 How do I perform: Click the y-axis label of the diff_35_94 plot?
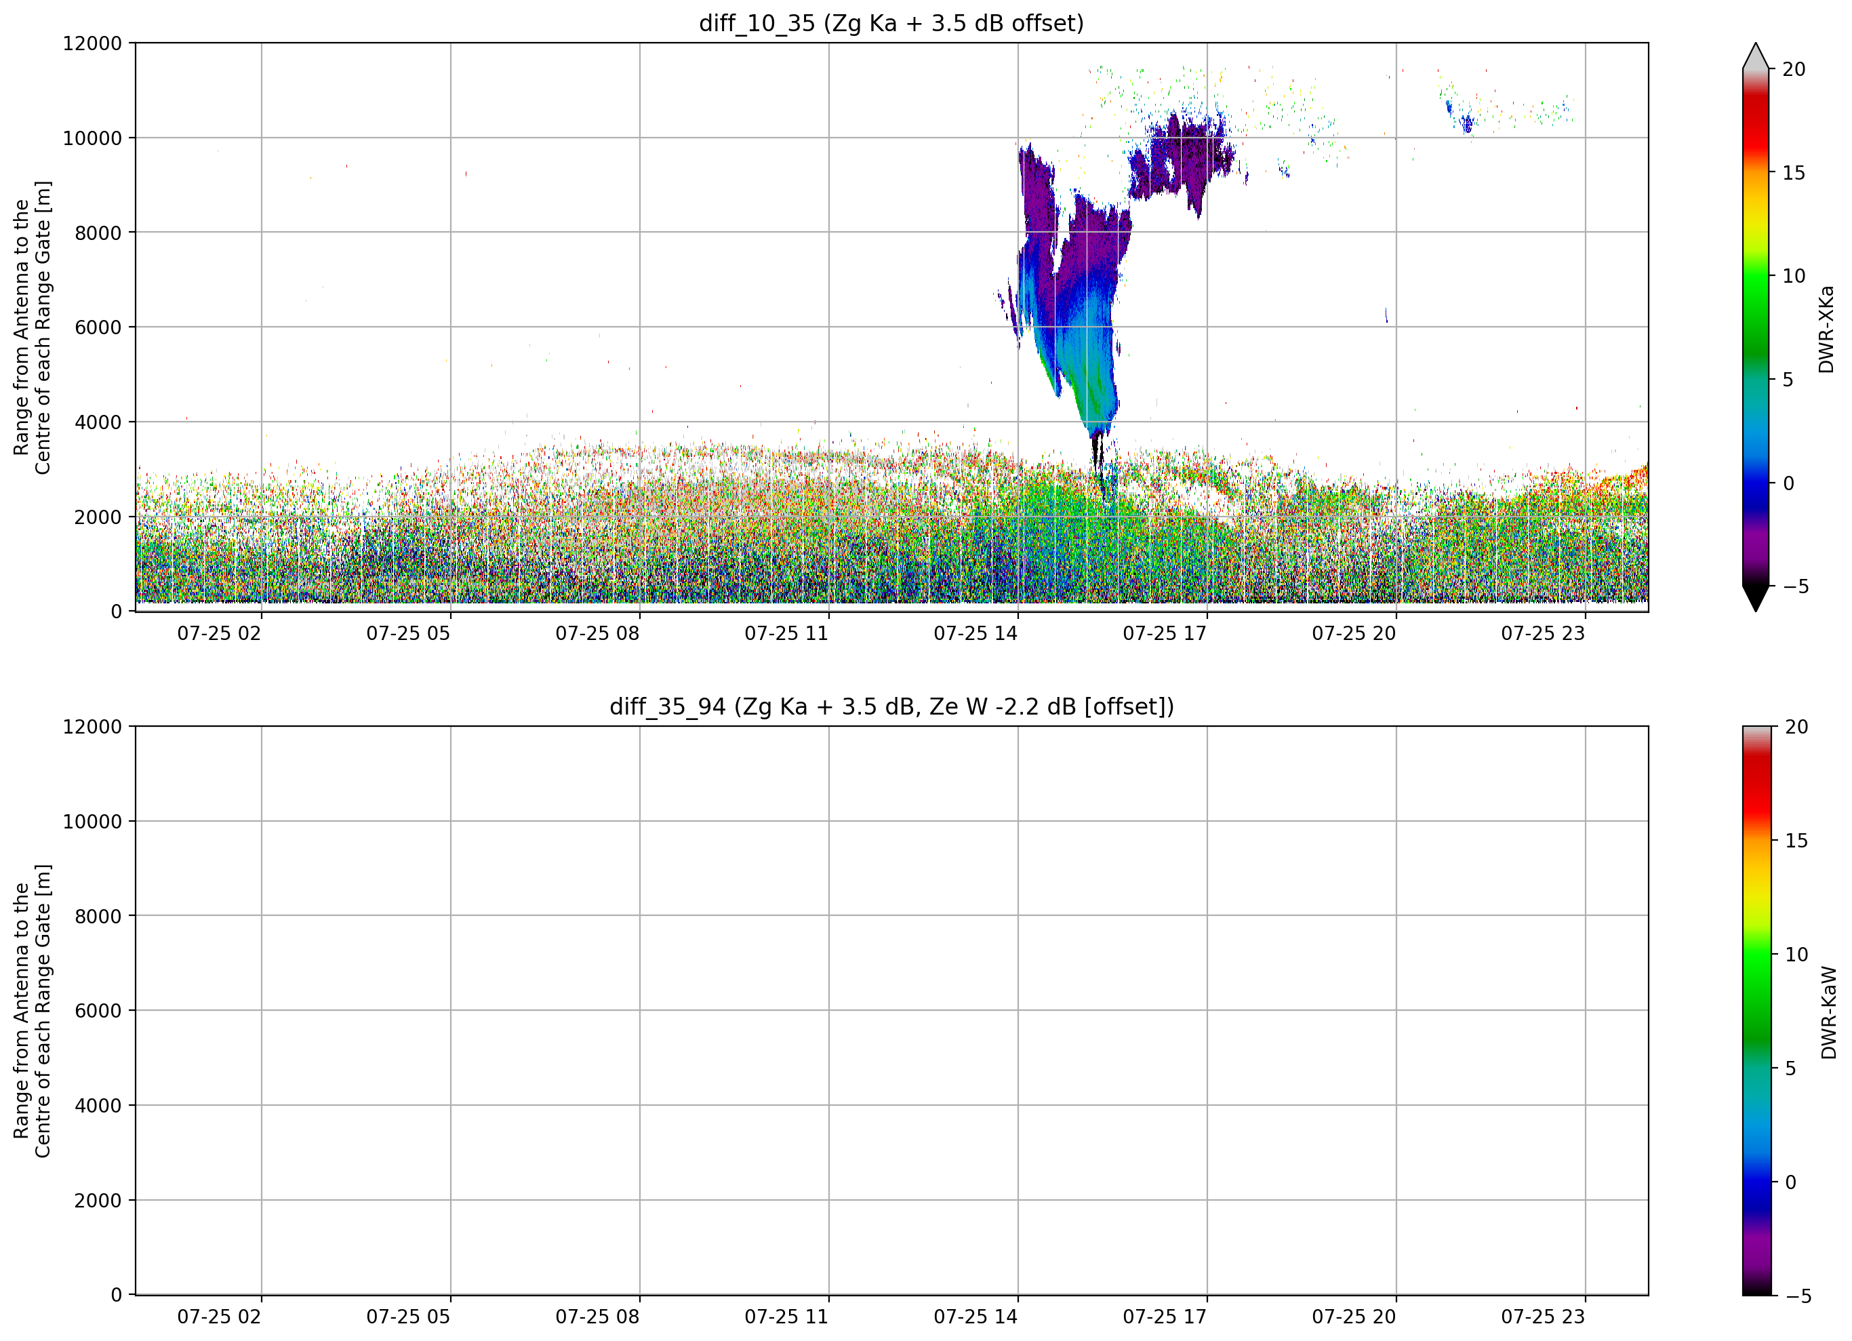pos(32,1011)
